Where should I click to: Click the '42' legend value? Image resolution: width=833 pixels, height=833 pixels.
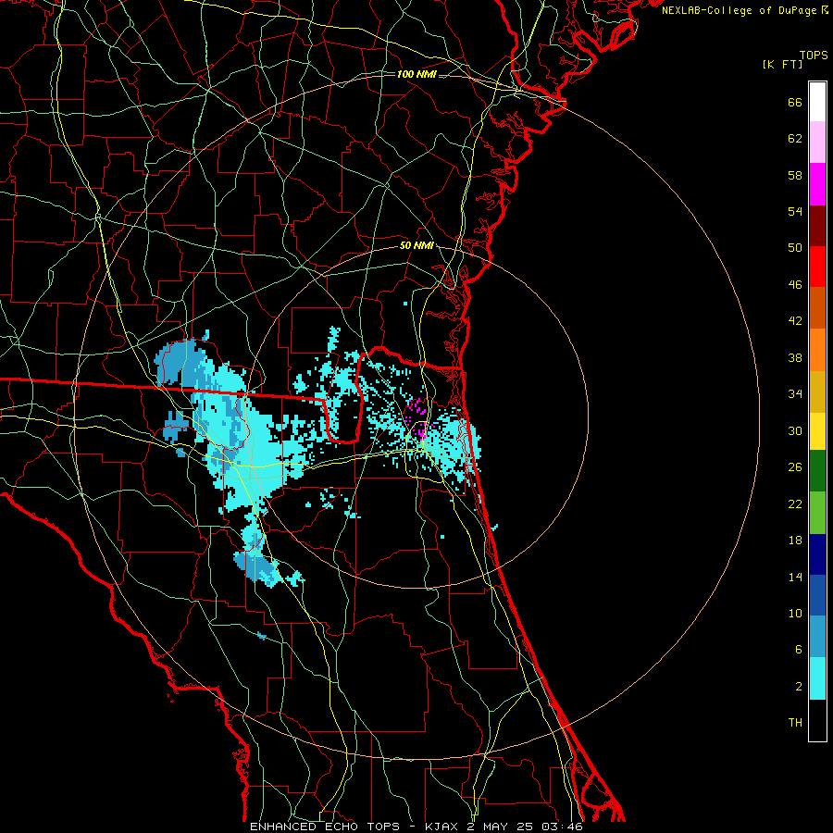[795, 321]
